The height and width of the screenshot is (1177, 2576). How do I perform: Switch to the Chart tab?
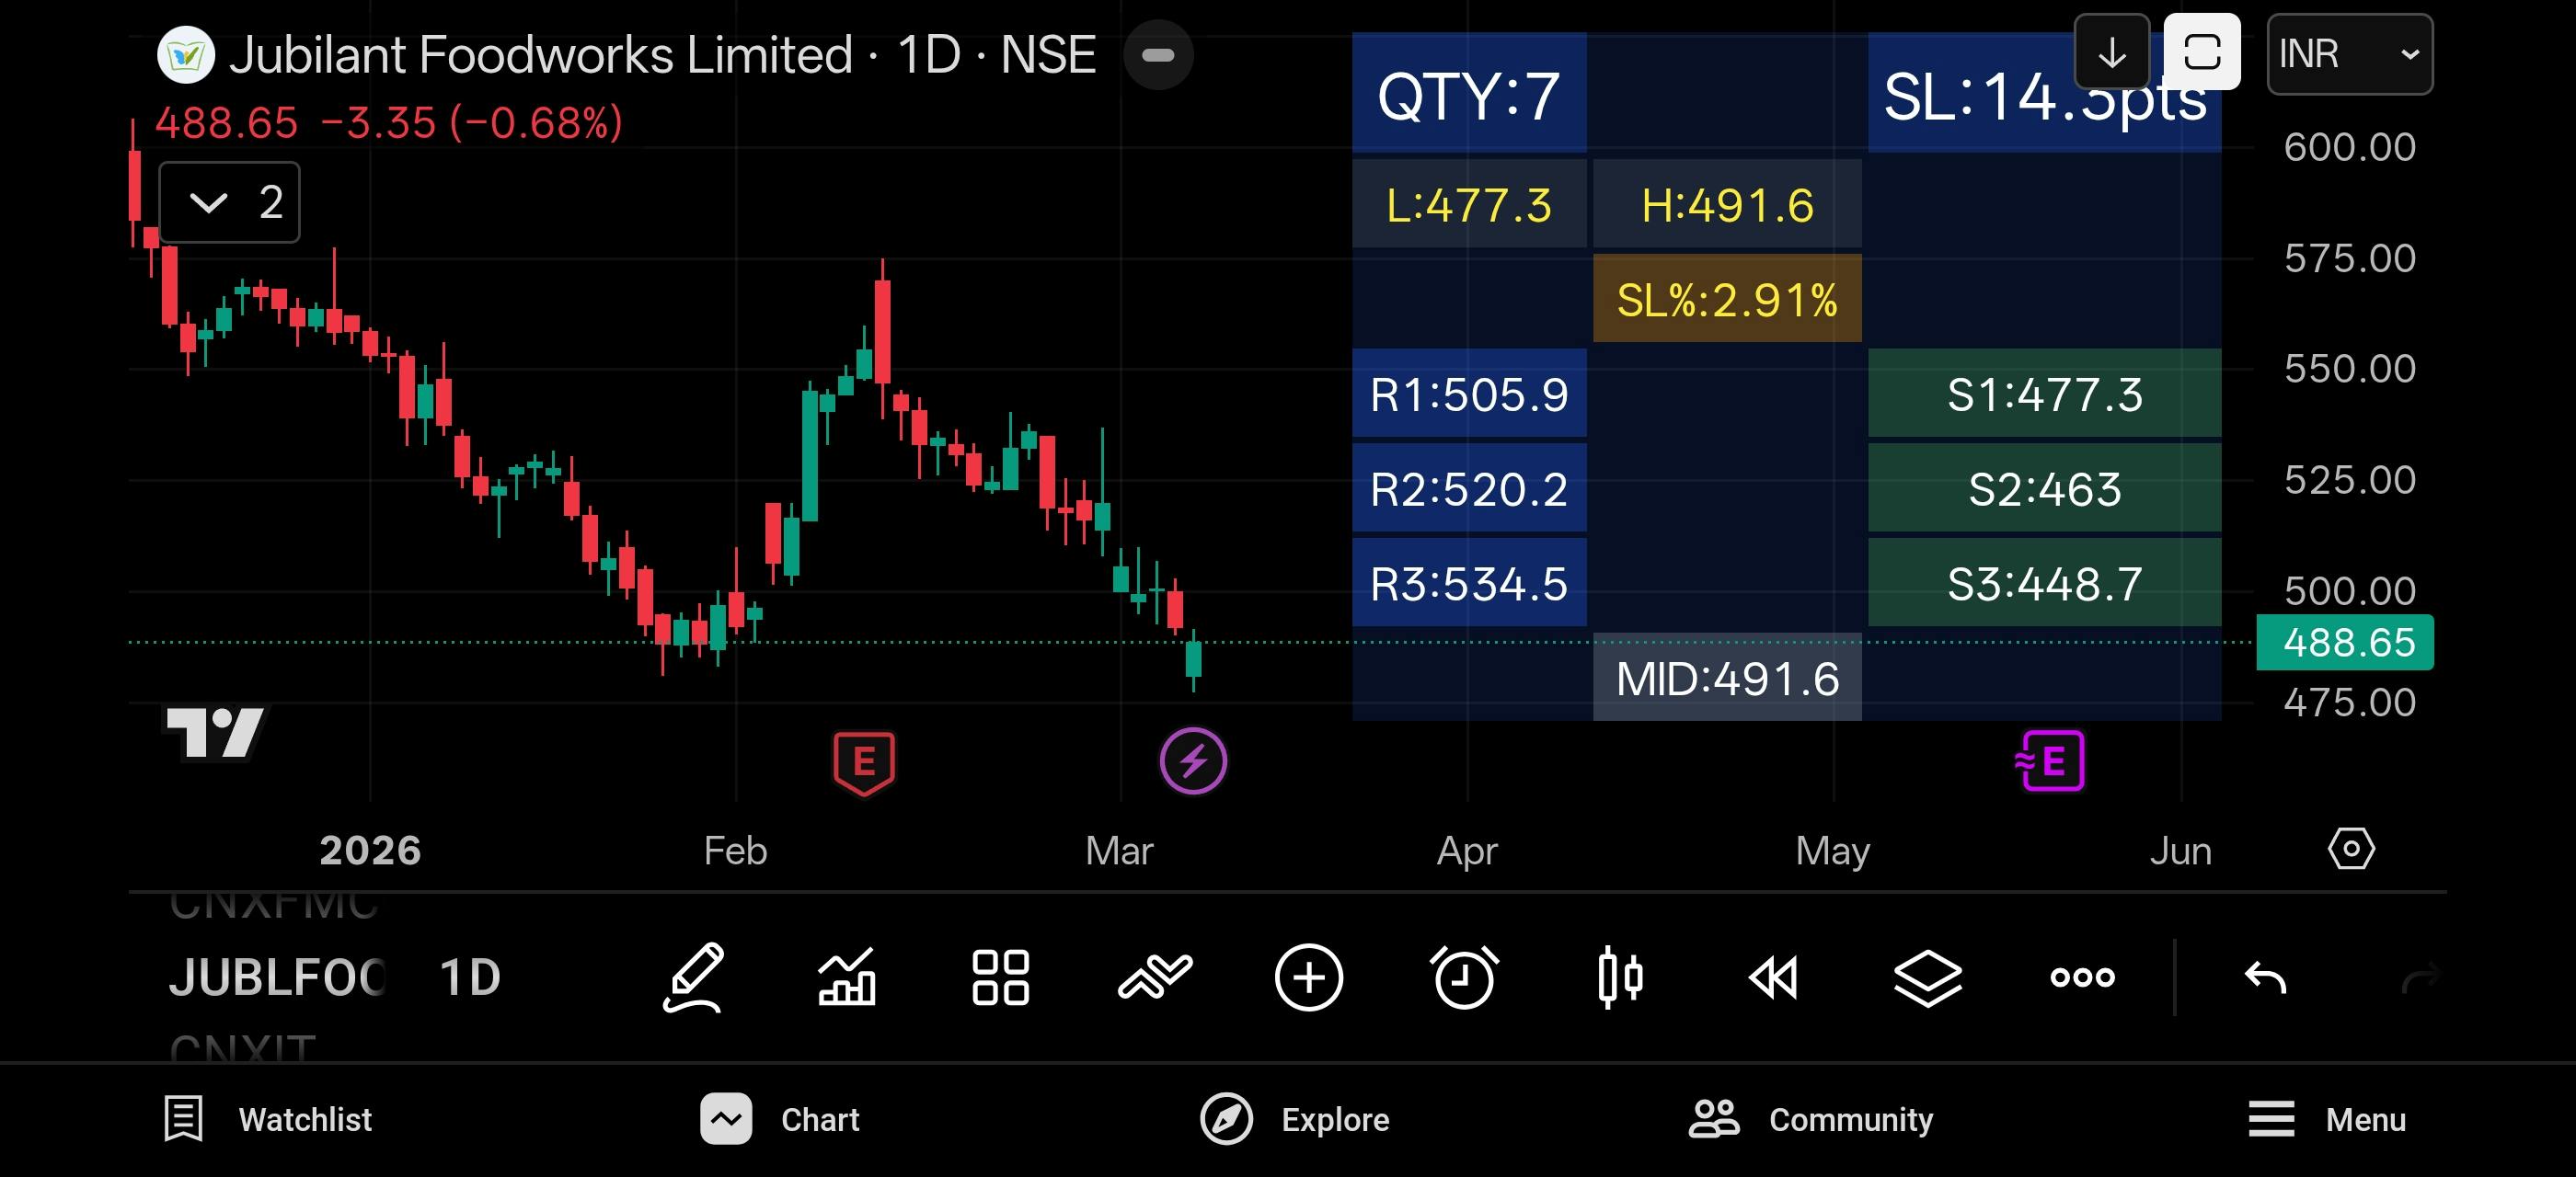[780, 1119]
